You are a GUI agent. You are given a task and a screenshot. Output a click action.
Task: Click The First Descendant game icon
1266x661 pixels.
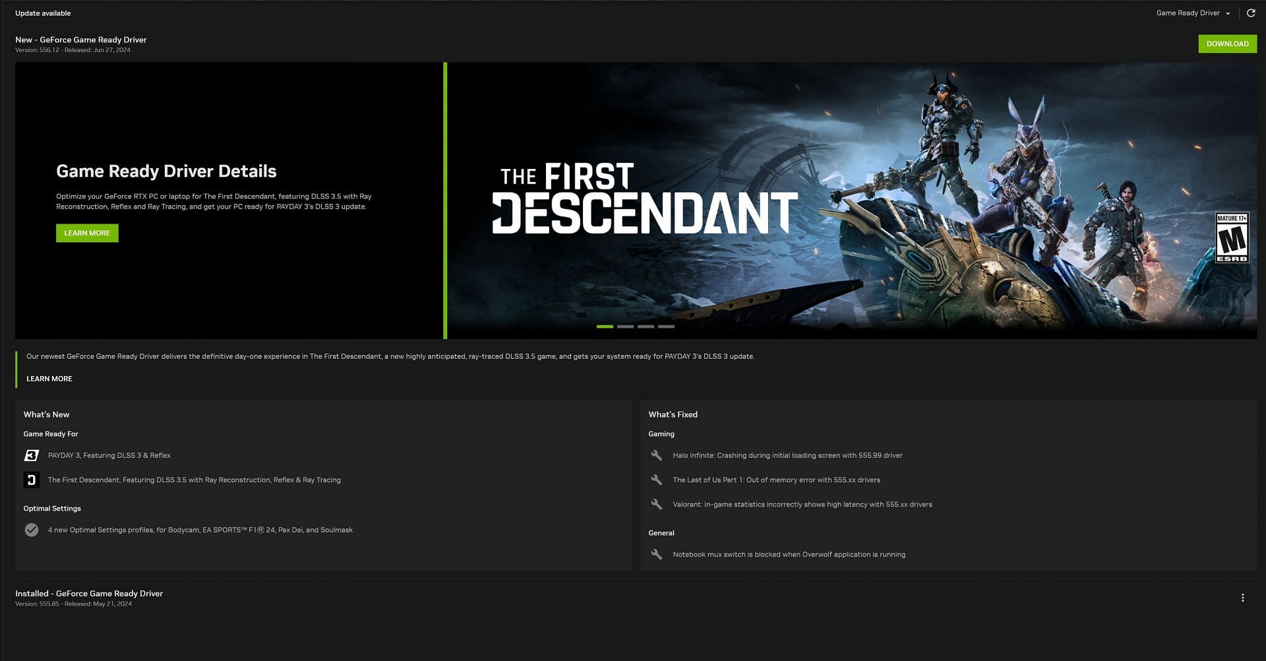[32, 480]
